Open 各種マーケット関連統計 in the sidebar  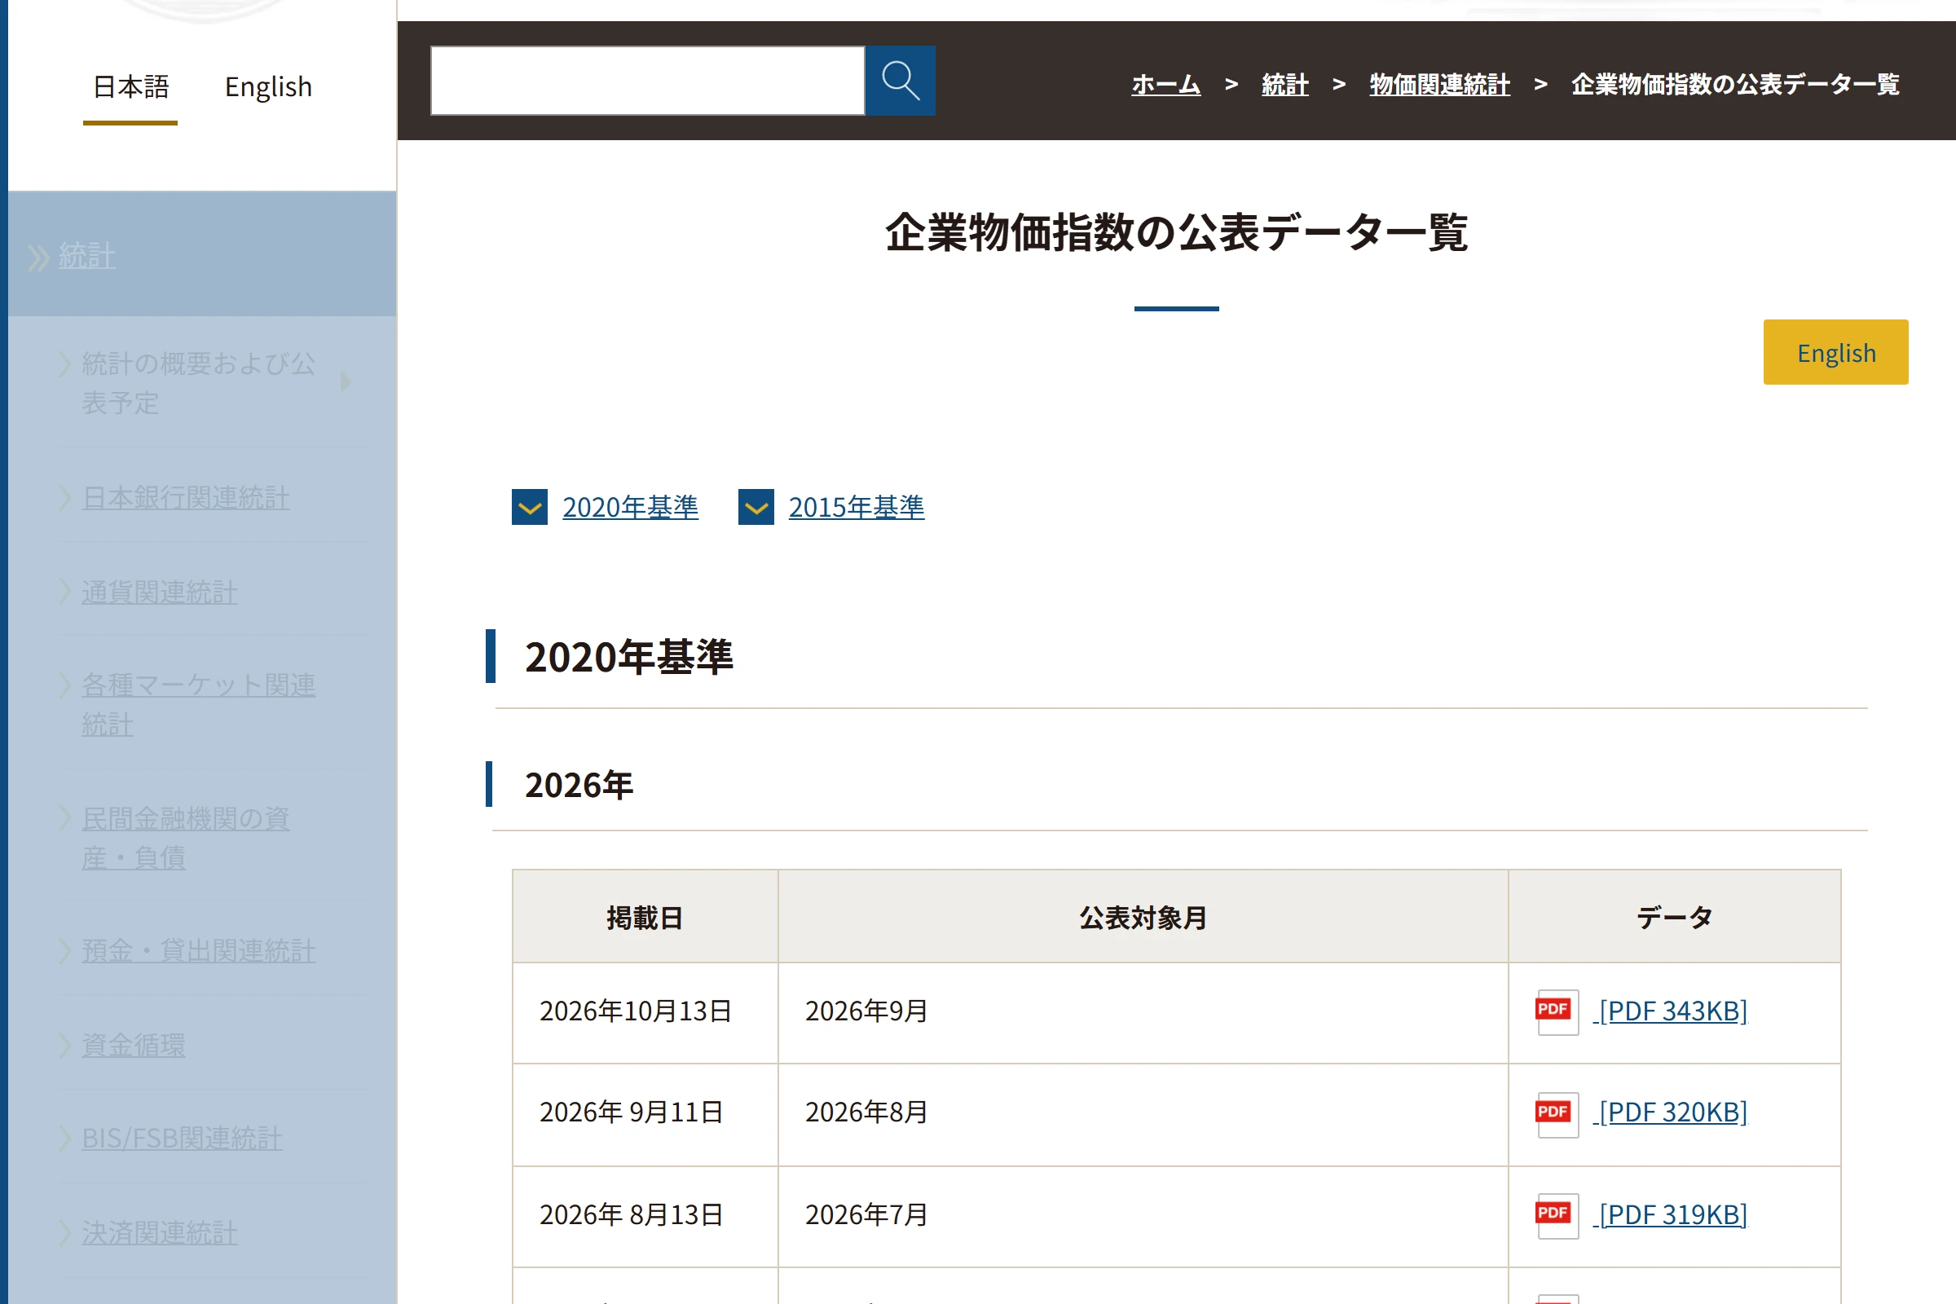click(x=198, y=705)
